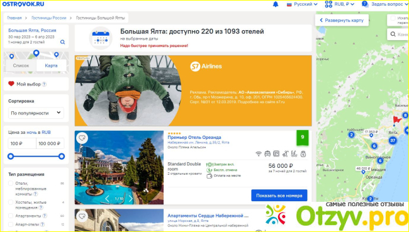Switch to the Карта view tab
The width and height of the screenshot is (409, 232).
(51, 65)
